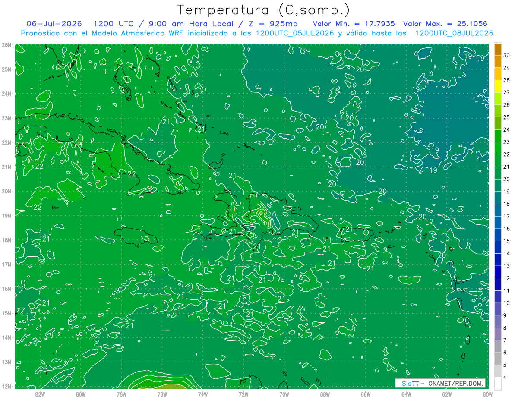
Task: Click the dark orange swatch above legend value 30
Action: [x=498, y=49]
